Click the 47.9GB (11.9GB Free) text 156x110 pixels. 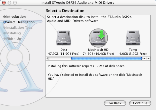point(64,54)
